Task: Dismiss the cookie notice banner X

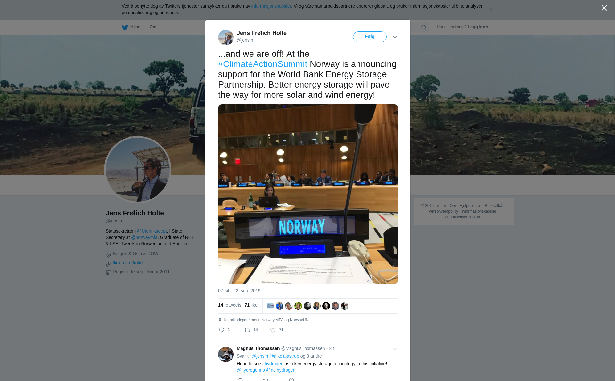Action: [491, 10]
